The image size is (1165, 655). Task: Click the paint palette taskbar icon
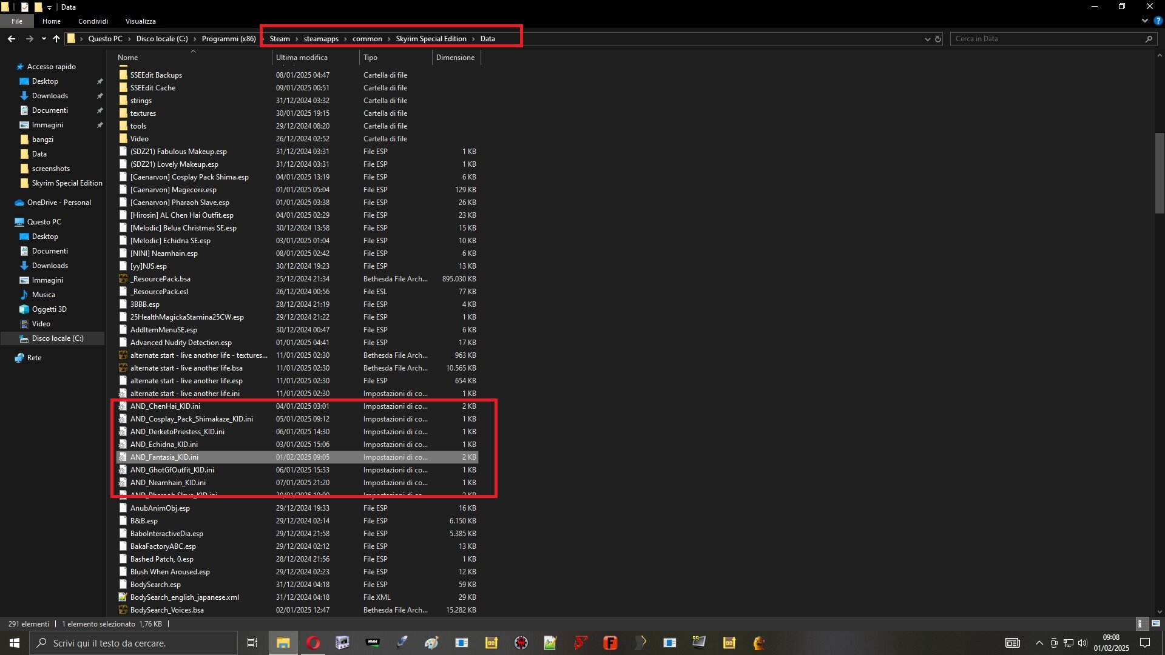(431, 643)
